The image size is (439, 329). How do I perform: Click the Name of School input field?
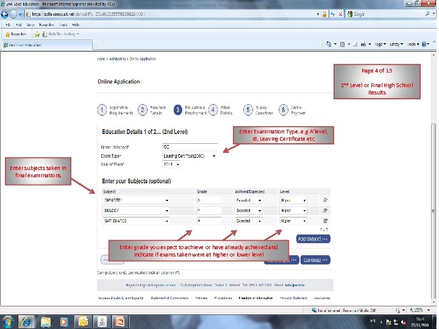tap(190, 147)
